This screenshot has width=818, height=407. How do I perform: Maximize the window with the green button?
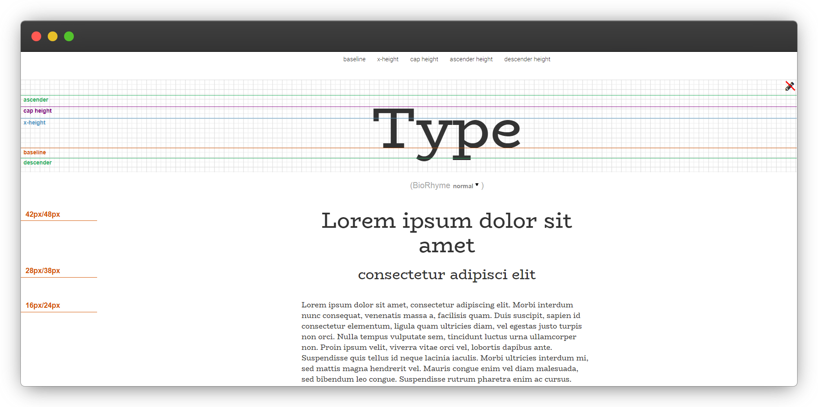tap(69, 36)
